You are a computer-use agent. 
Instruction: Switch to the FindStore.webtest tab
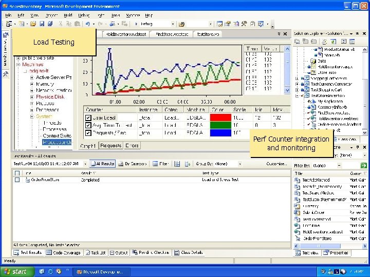[x=172, y=34]
